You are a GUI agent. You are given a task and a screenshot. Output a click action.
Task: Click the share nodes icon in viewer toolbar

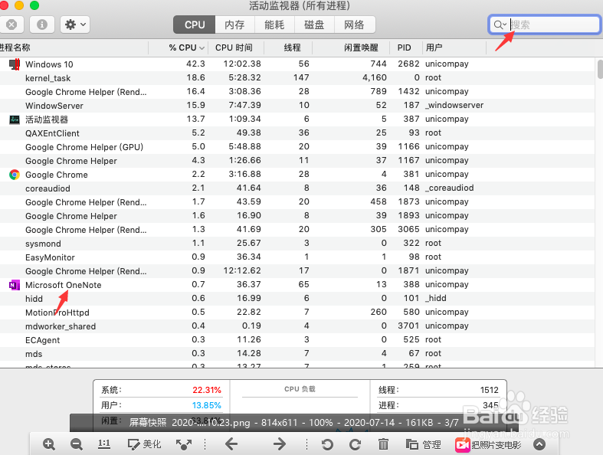pyautogui.click(x=184, y=444)
